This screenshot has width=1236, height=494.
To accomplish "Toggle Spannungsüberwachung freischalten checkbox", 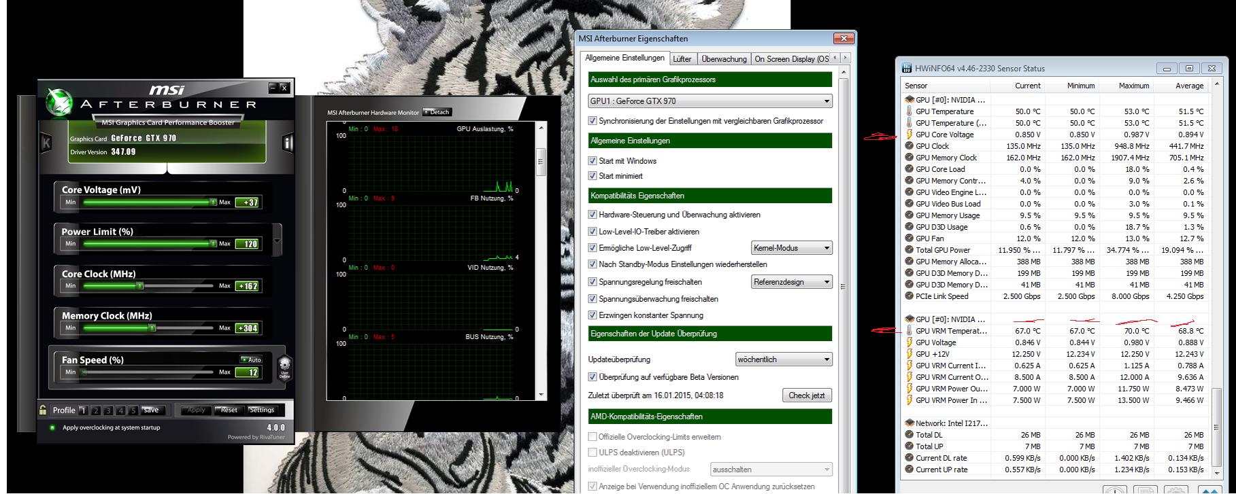I will [592, 299].
